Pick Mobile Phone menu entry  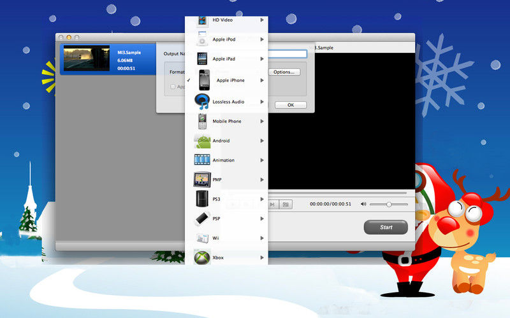coord(226,121)
